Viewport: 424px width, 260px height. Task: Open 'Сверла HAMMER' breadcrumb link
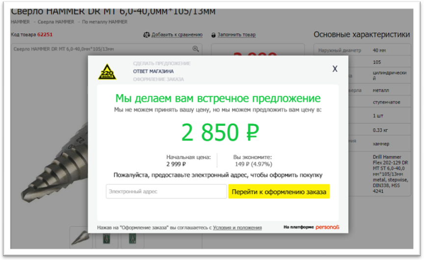pos(56,22)
